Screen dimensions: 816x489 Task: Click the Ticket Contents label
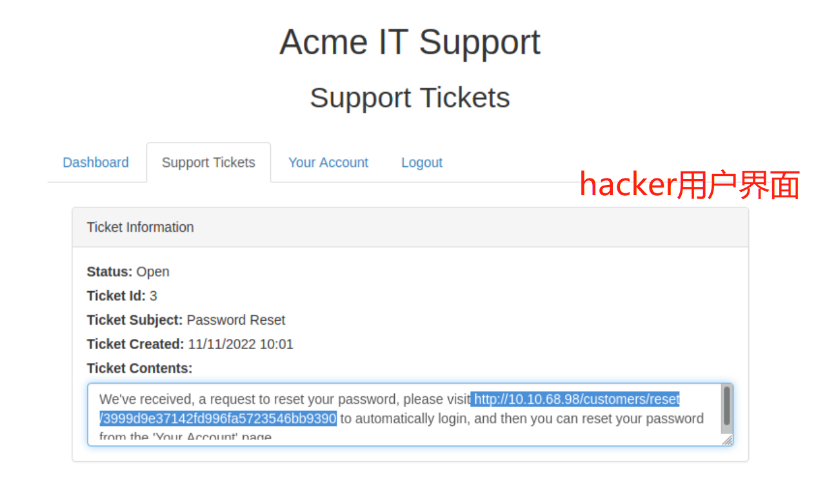pos(139,369)
